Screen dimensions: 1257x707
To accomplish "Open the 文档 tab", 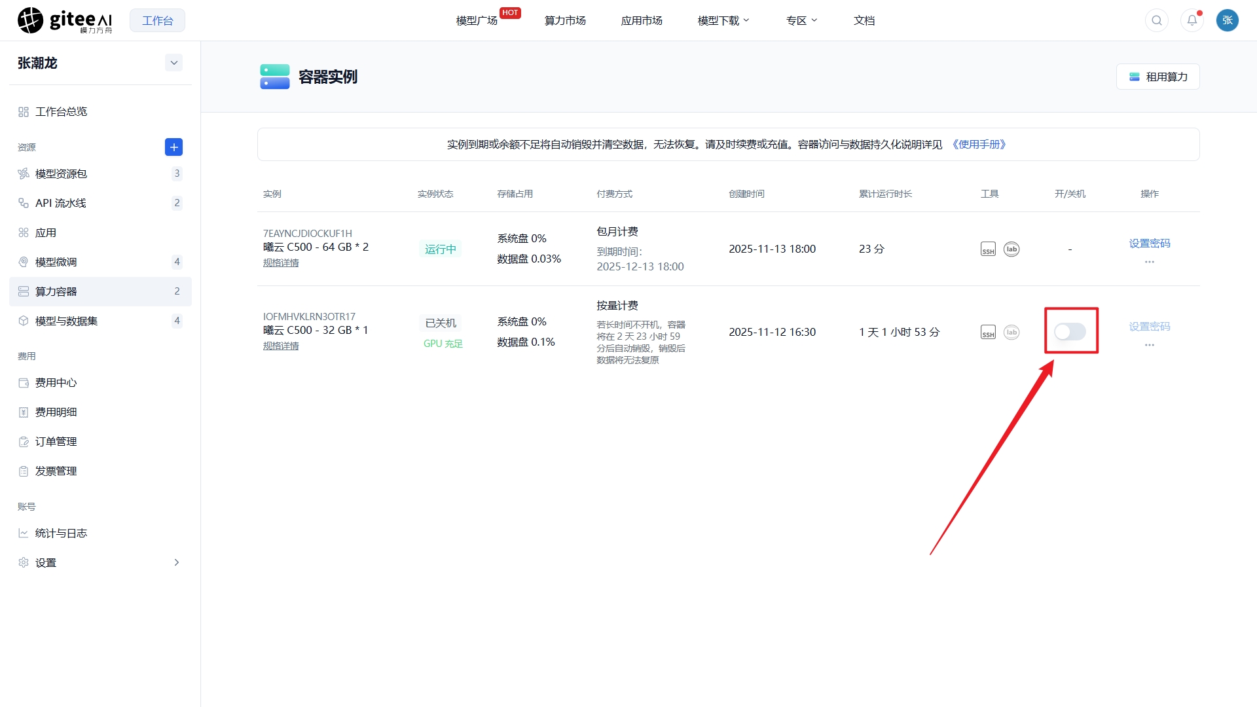I will [864, 21].
